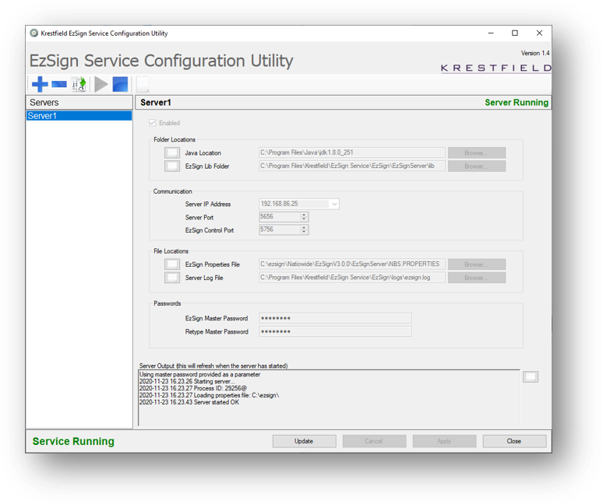The width and height of the screenshot is (603, 504).
Task: Remove server using the minus icon
Action: (59, 84)
